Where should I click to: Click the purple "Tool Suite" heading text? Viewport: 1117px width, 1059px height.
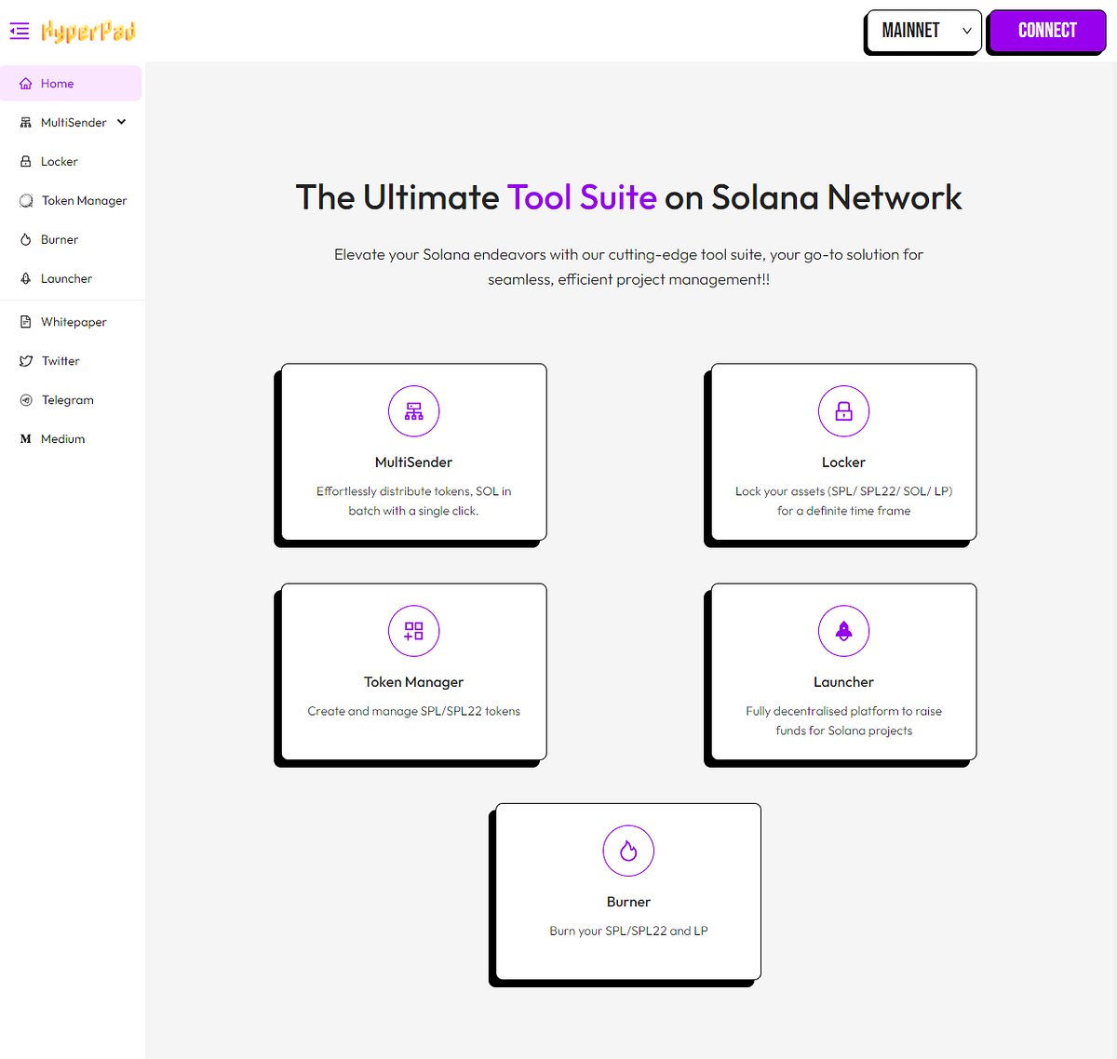pos(583,197)
